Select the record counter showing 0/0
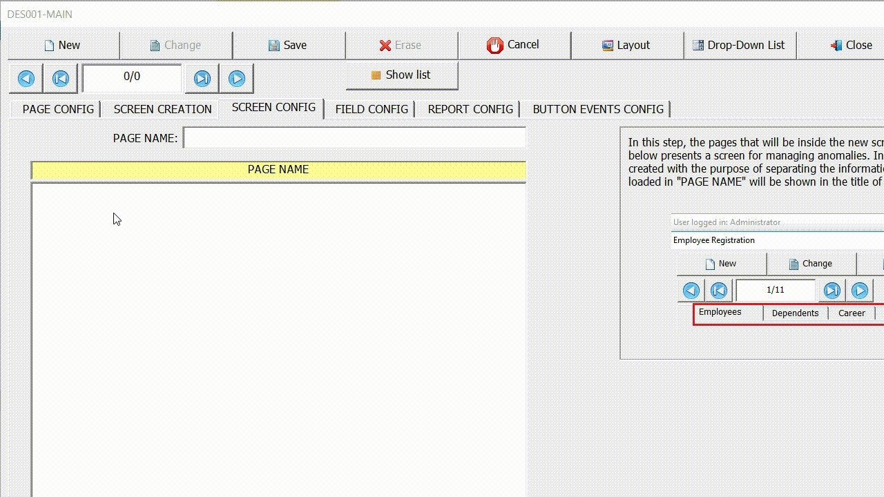The height and width of the screenshot is (497, 884). click(x=131, y=77)
